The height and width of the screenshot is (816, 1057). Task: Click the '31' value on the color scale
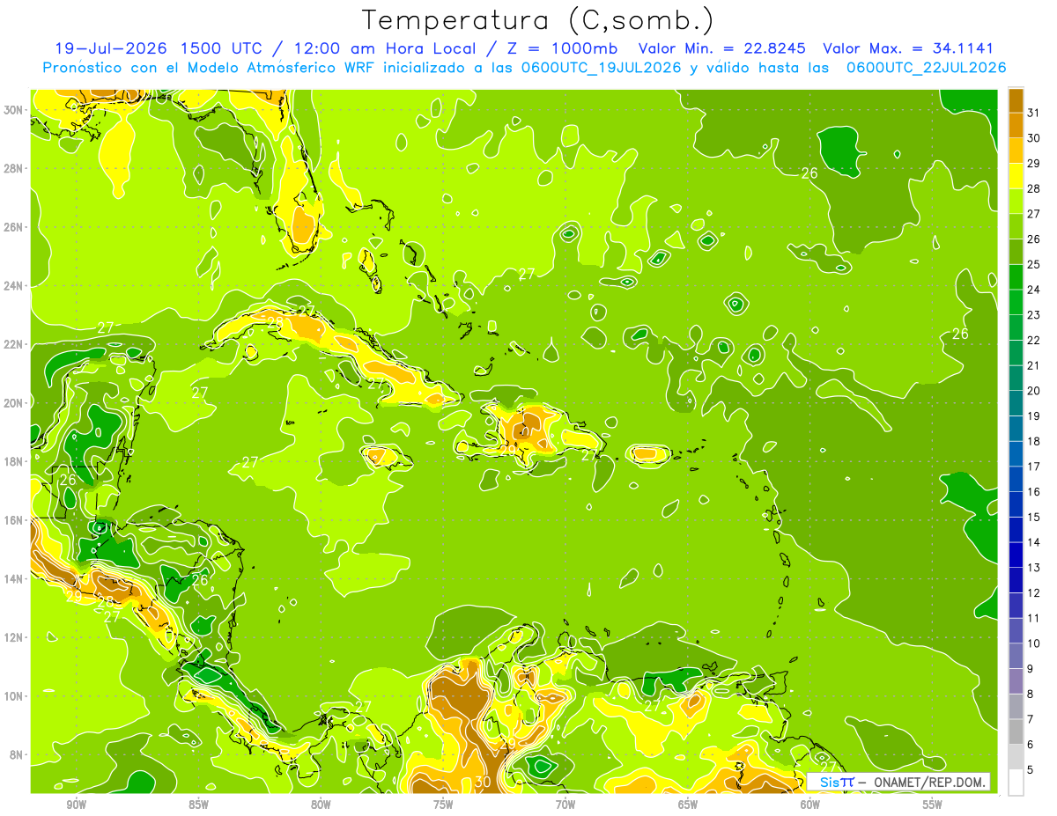(1034, 112)
